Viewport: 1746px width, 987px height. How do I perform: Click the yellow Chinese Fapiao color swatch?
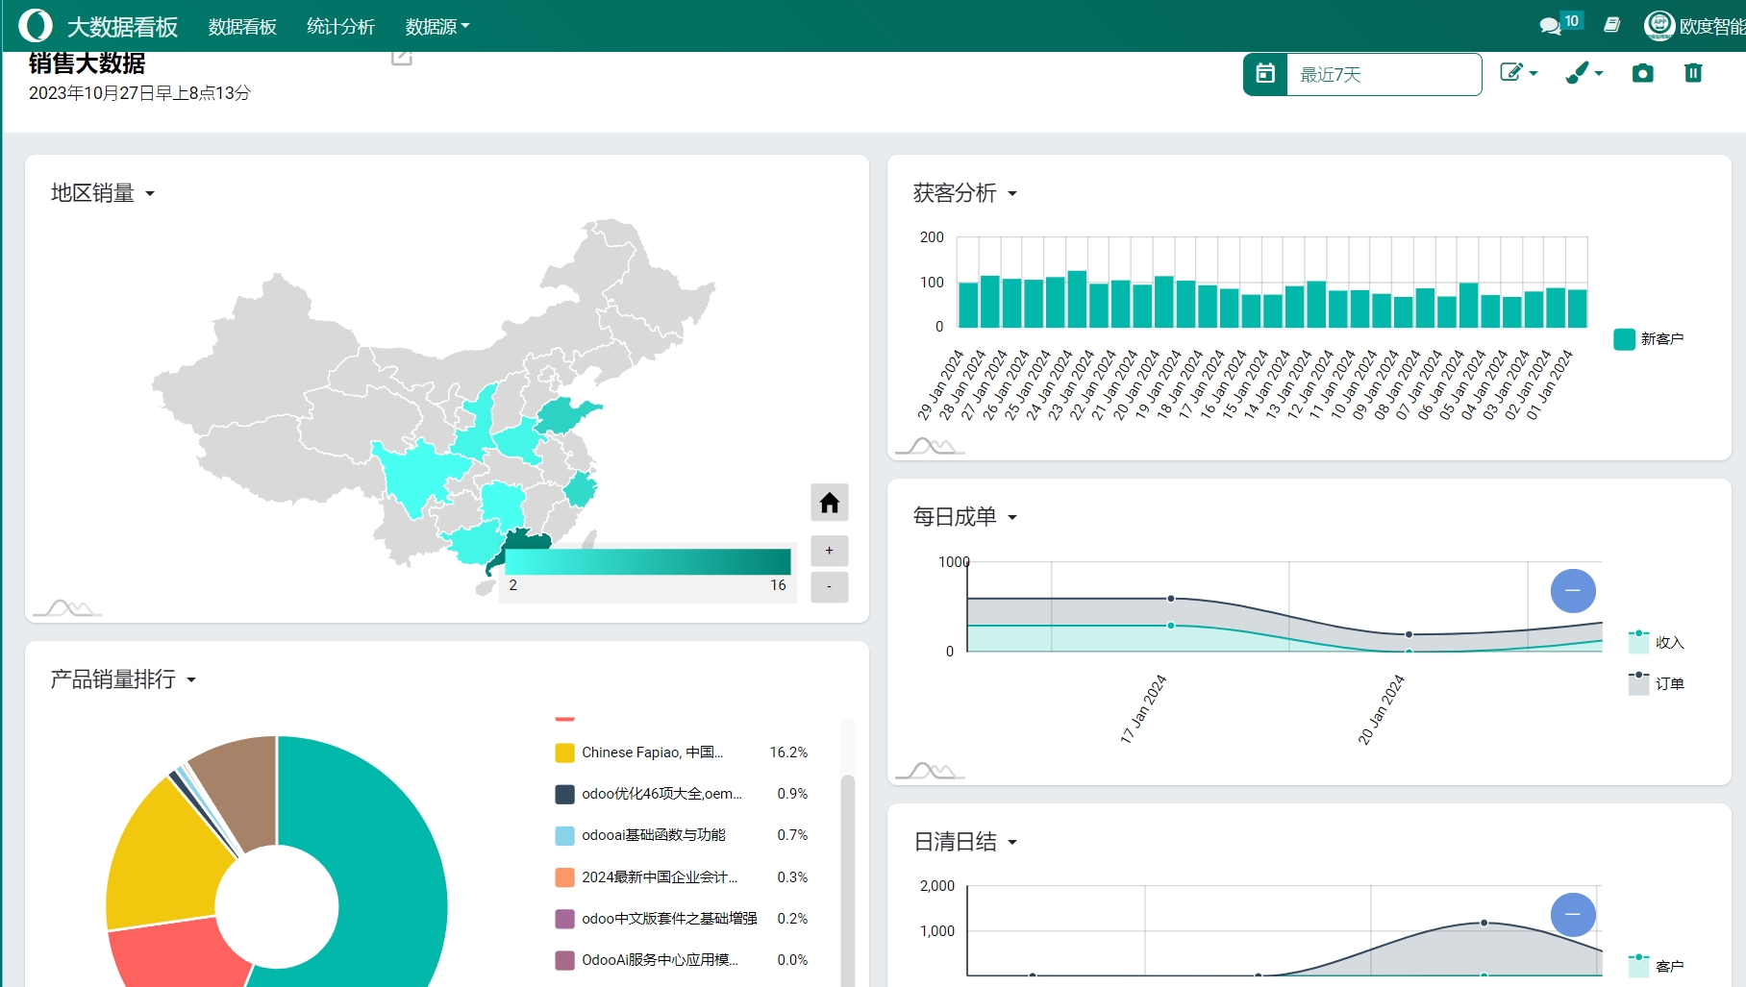pos(564,753)
